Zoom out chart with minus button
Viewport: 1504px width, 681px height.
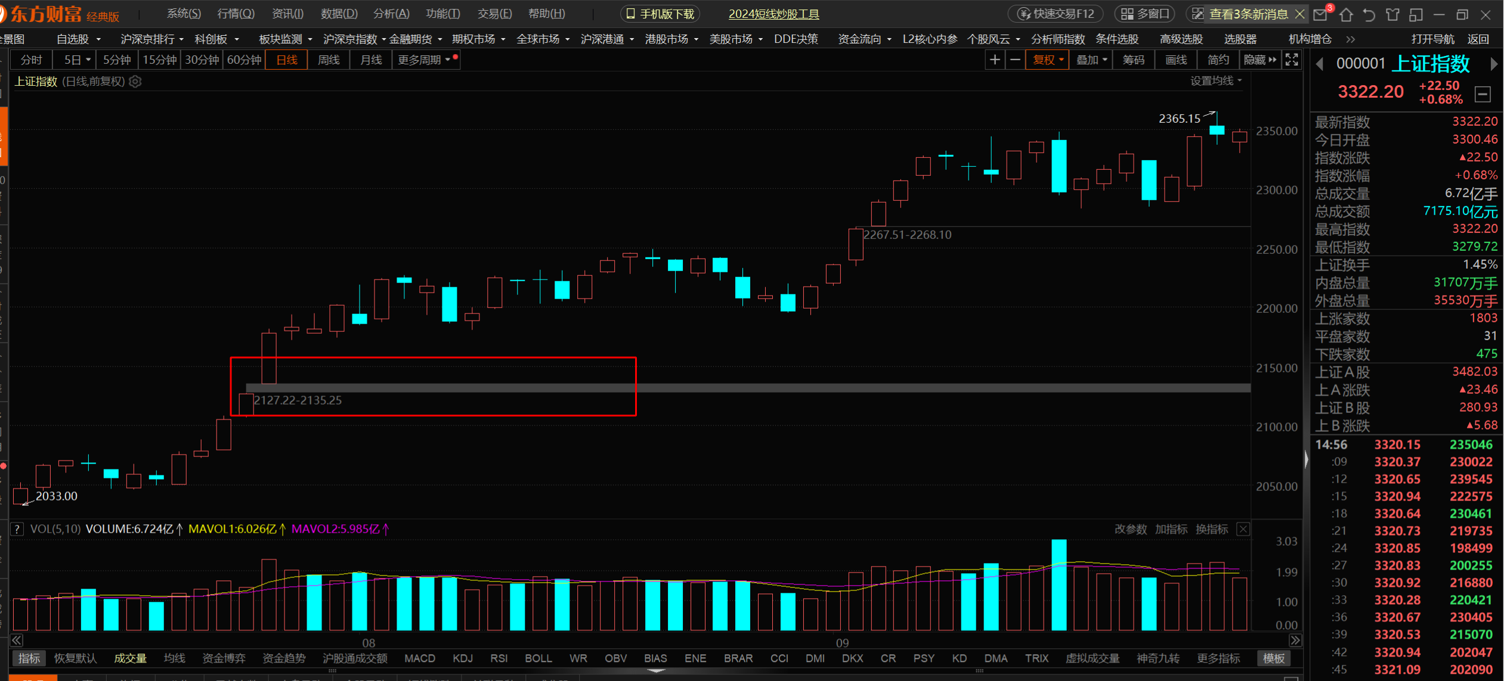pyautogui.click(x=1014, y=60)
